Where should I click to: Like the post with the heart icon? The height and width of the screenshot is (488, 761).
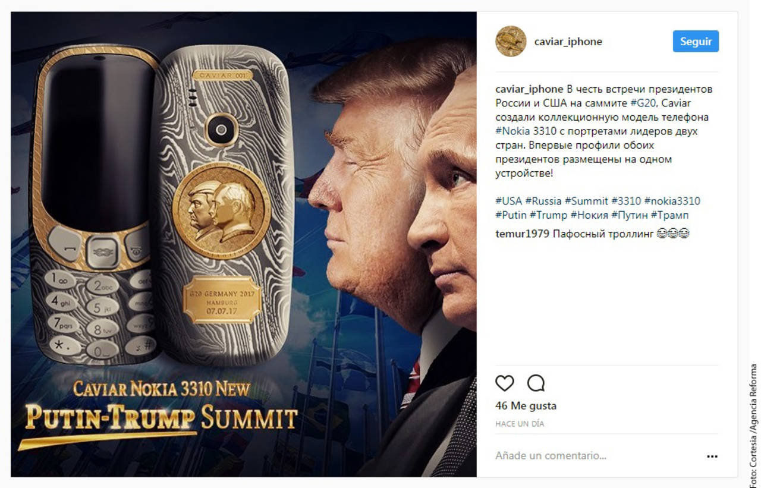[x=504, y=383]
